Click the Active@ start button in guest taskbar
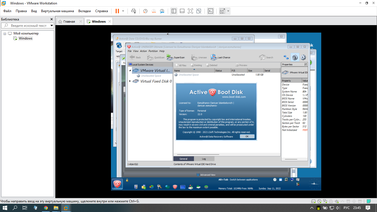This screenshot has width=377, height=212. pos(117,184)
